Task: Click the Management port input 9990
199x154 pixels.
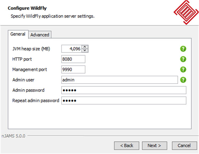Action: tap(73, 69)
